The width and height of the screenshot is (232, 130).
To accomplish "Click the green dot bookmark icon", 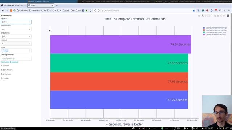I will pos(87,10).
